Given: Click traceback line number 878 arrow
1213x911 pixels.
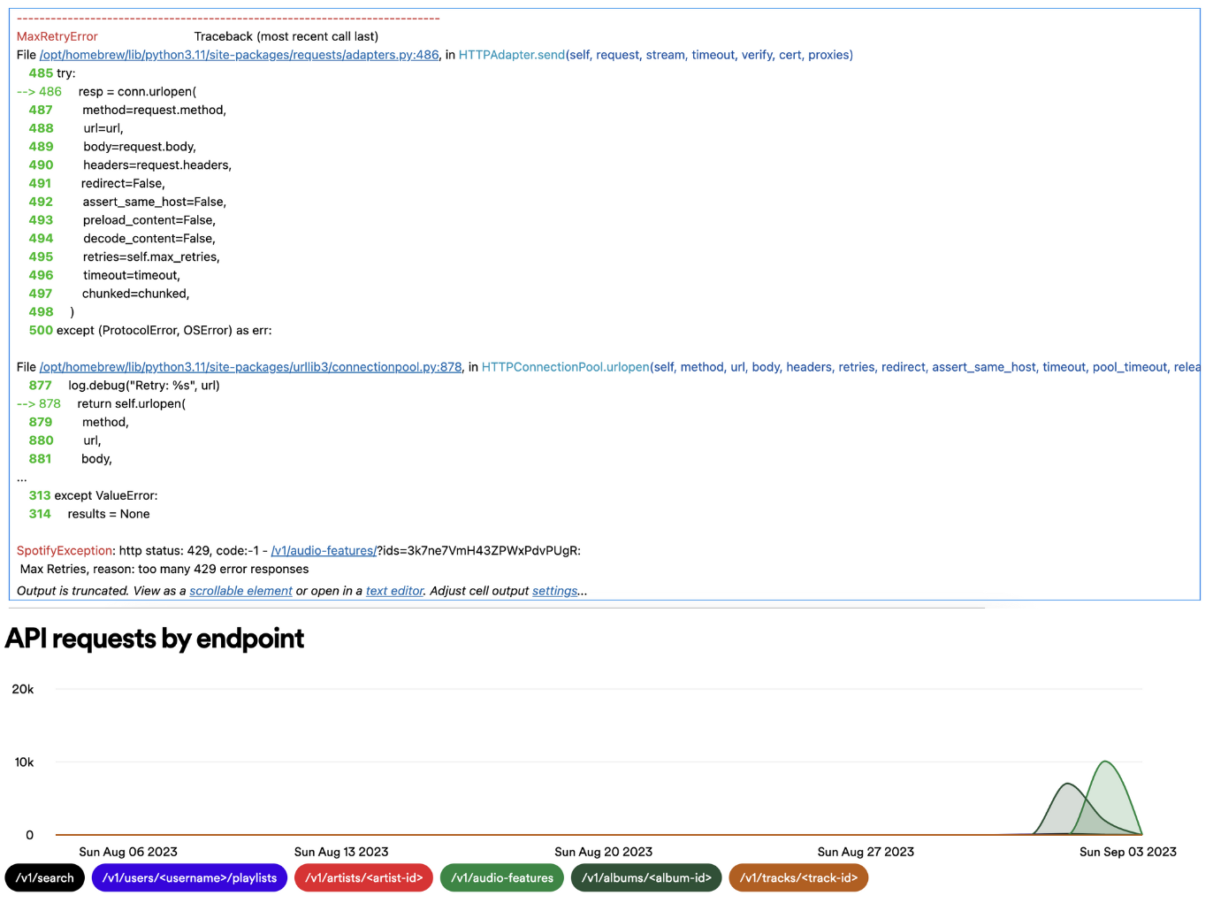Looking at the screenshot, I should 39,403.
